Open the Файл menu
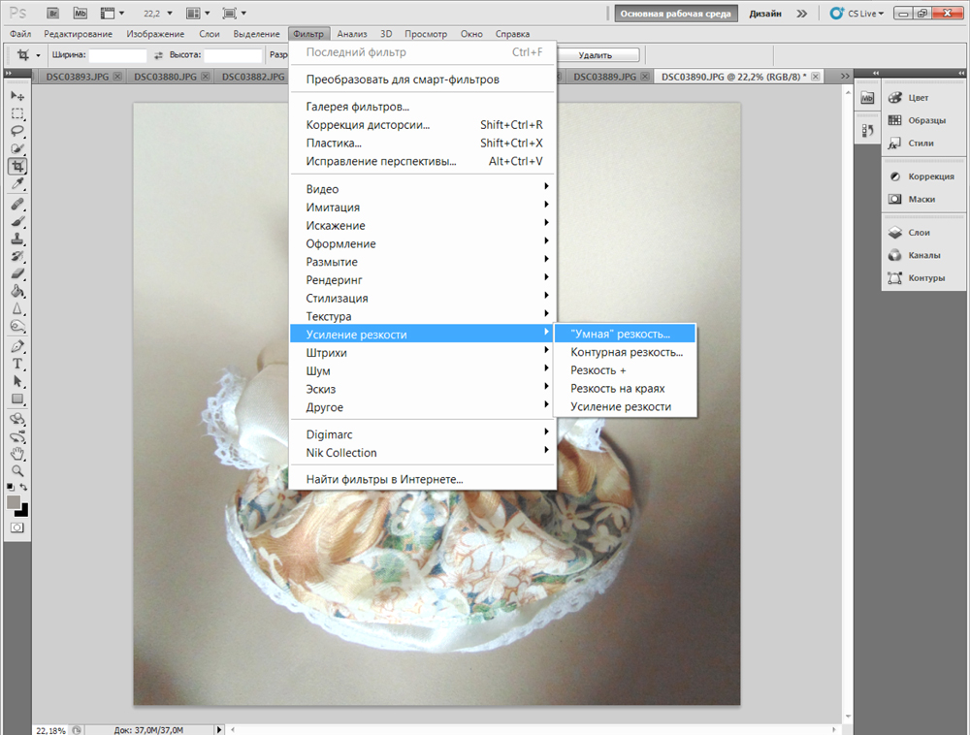This screenshot has height=735, width=970. coord(20,34)
